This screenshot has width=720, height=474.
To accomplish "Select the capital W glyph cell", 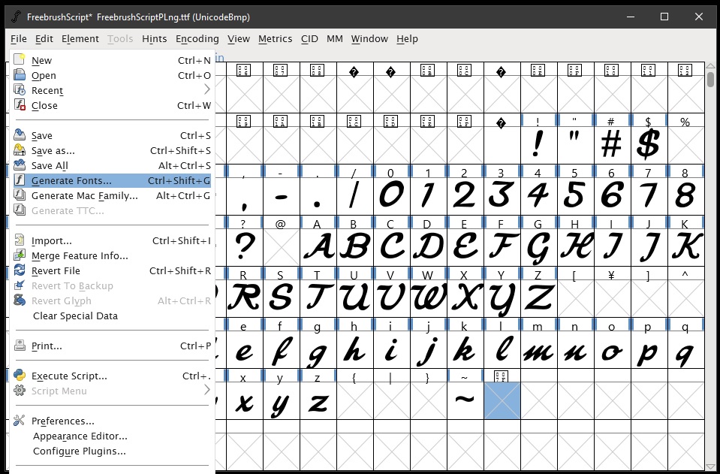I will tap(429, 297).
